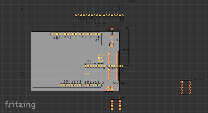The width and height of the screenshot is (208, 113).
Task: Select the R1 resistor body
Action: point(112,33)
